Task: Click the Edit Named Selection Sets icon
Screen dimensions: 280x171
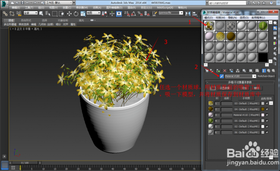Action: (155, 14)
